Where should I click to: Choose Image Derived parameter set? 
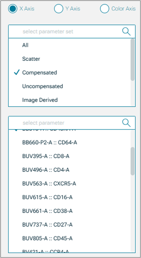69,100
